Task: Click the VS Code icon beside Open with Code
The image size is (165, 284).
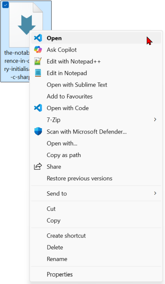Action: (x=38, y=108)
